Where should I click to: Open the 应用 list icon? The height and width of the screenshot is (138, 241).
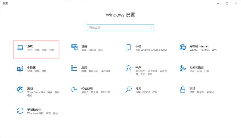tap(74, 68)
